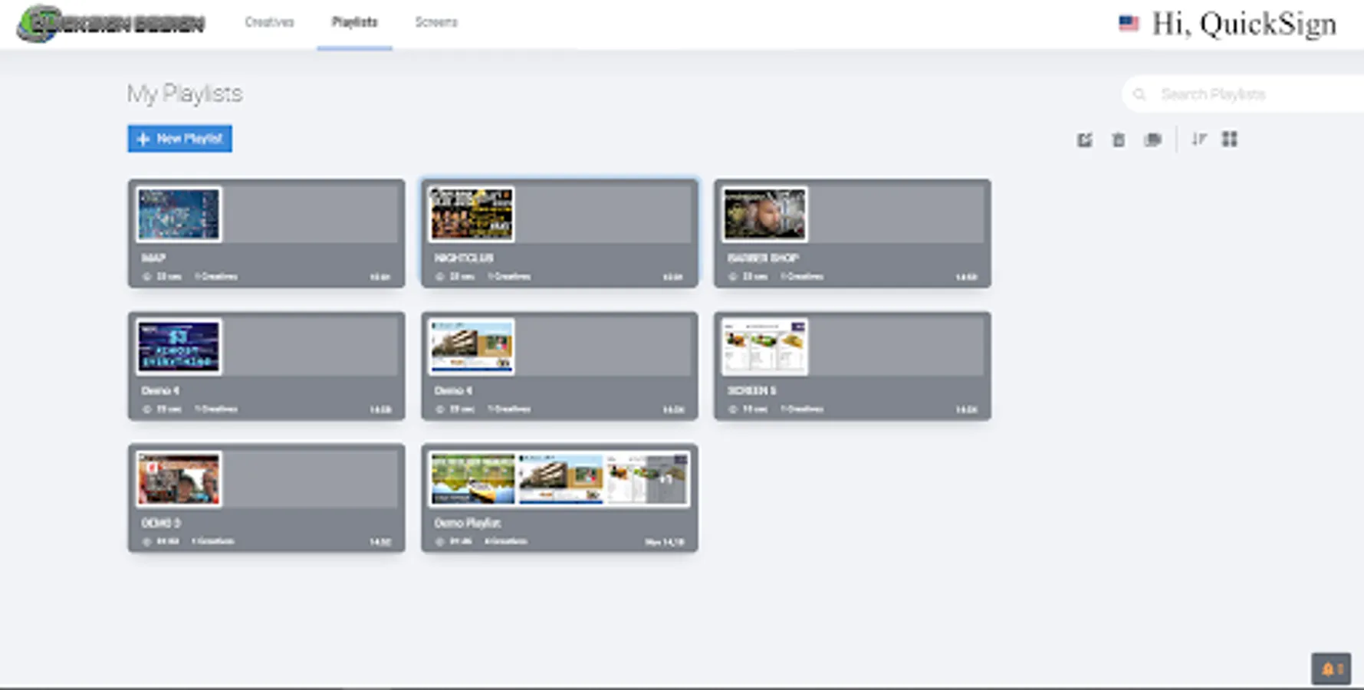Open the BARBER SHOP playlist
The height and width of the screenshot is (690, 1364).
tap(852, 234)
